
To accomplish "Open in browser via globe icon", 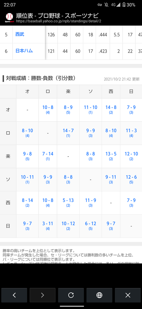I will [x=99, y=295].
